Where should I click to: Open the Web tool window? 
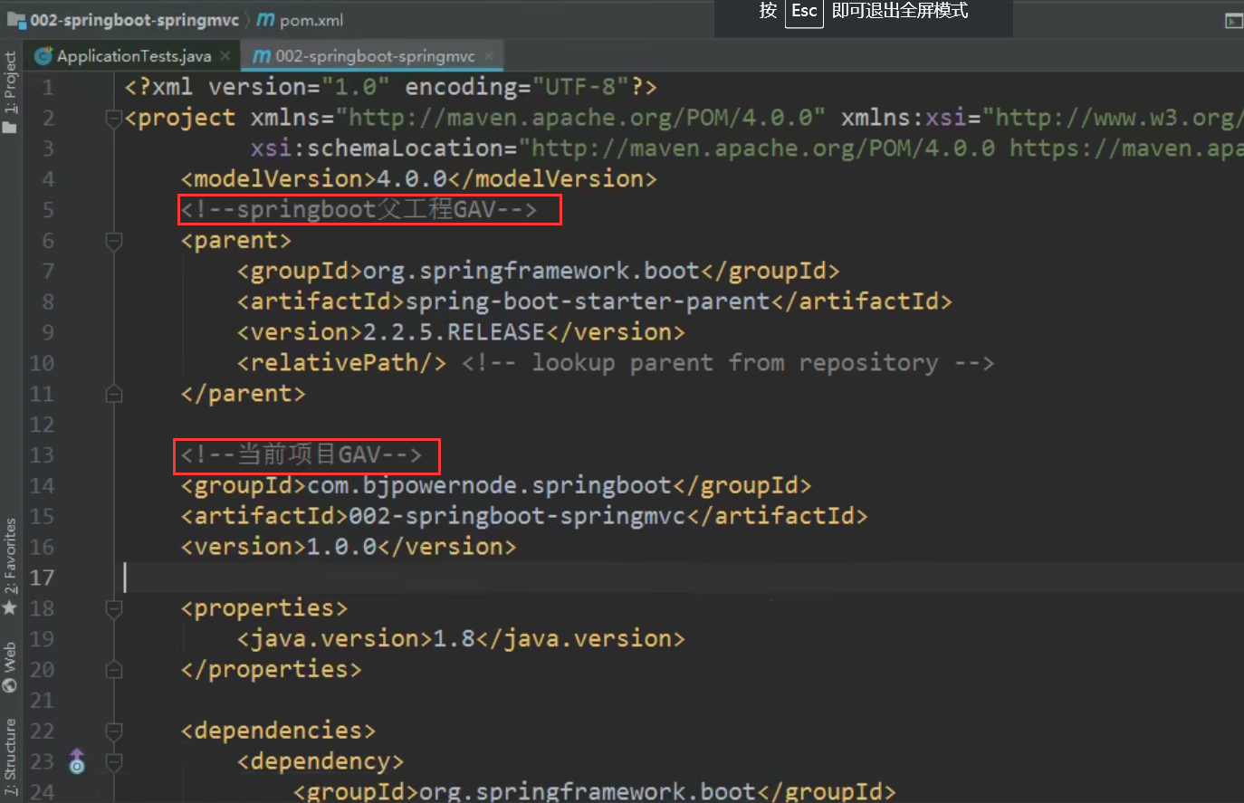coord(10,667)
